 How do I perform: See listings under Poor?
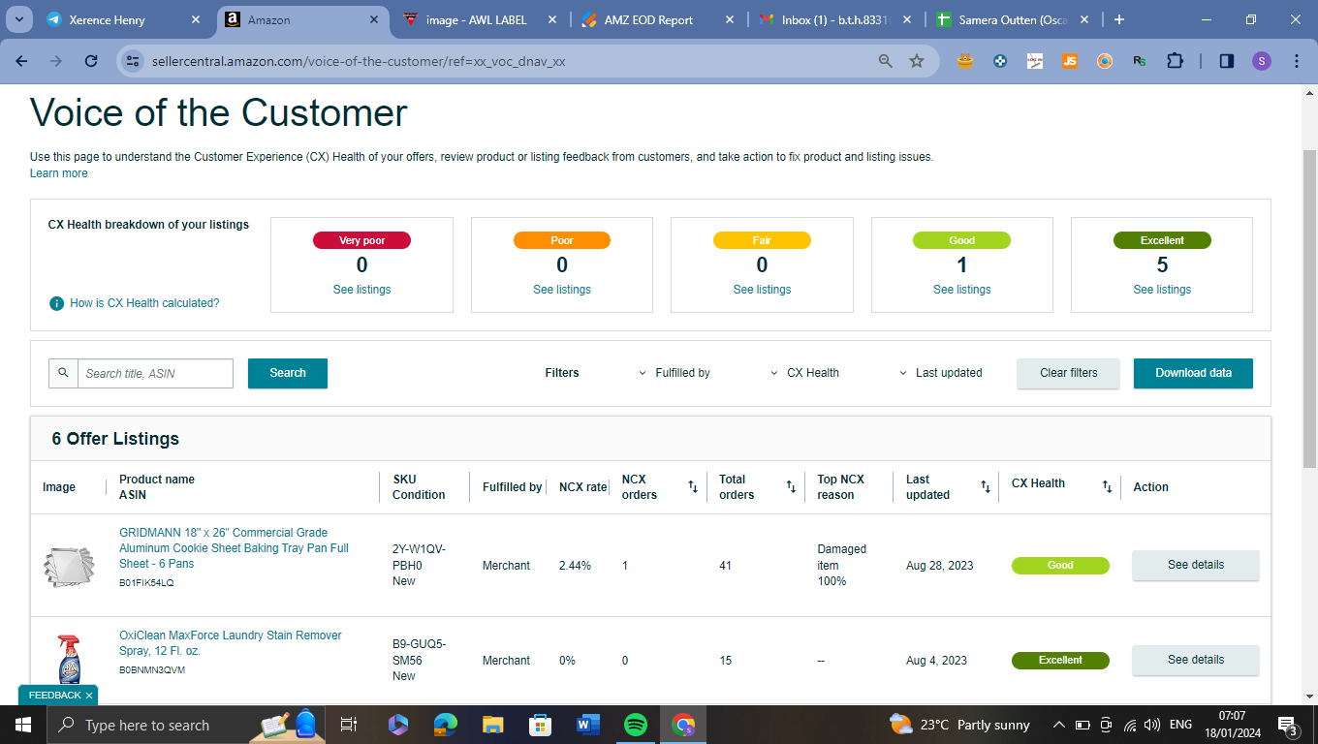tap(562, 290)
